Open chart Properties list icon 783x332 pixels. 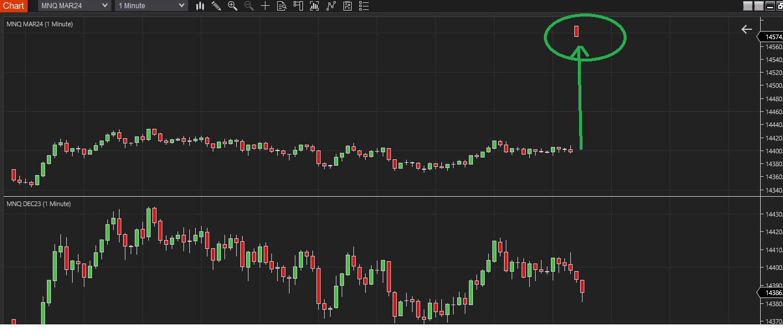[x=364, y=6]
